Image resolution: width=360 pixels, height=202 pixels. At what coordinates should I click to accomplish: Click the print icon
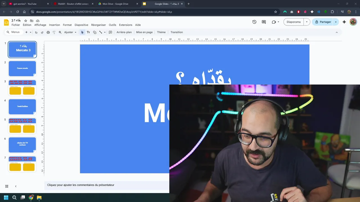click(x=48, y=32)
